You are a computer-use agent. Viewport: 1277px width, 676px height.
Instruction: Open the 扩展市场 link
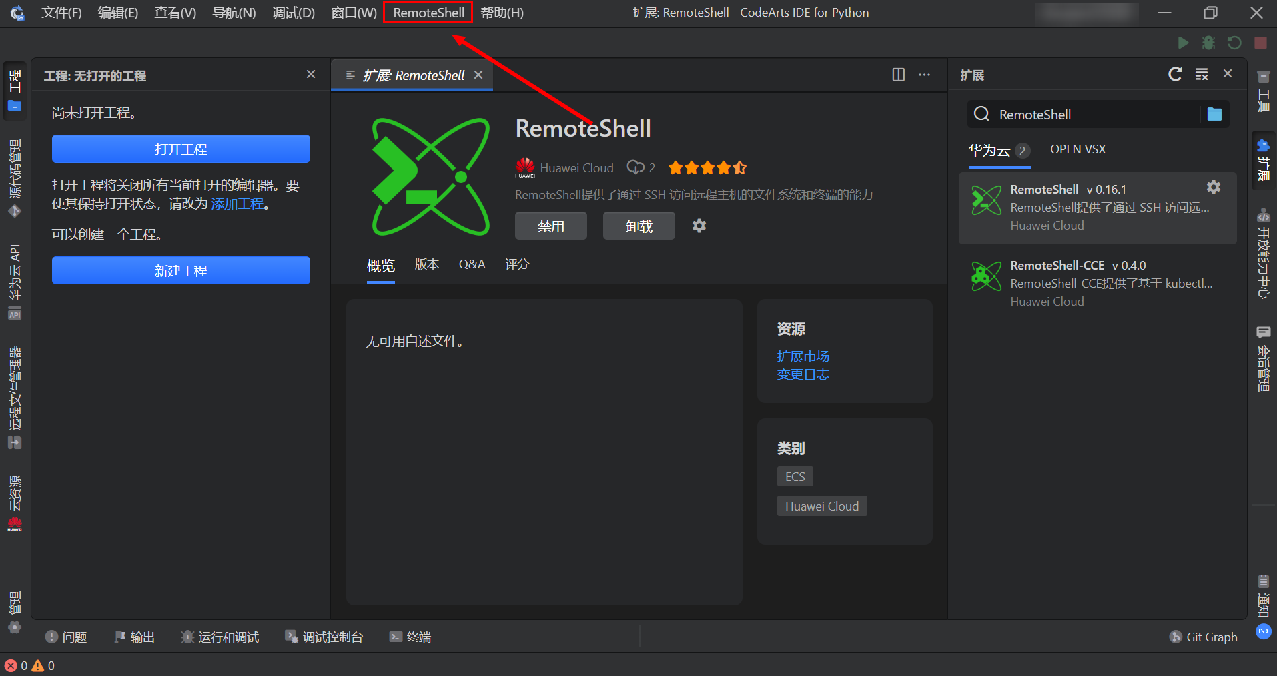803,356
